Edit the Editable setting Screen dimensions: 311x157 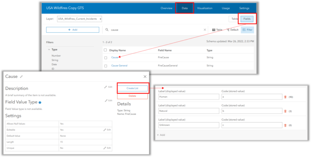pos(107,130)
